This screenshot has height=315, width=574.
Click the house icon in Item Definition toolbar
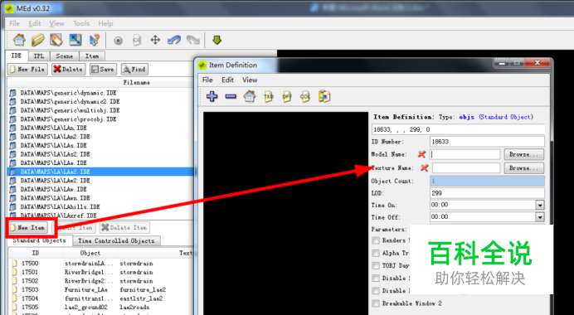click(x=250, y=97)
